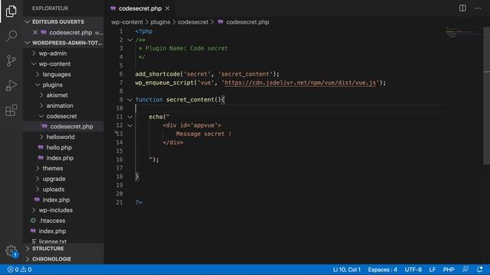
Task: Open the Run and Debug view
Action: point(11,85)
